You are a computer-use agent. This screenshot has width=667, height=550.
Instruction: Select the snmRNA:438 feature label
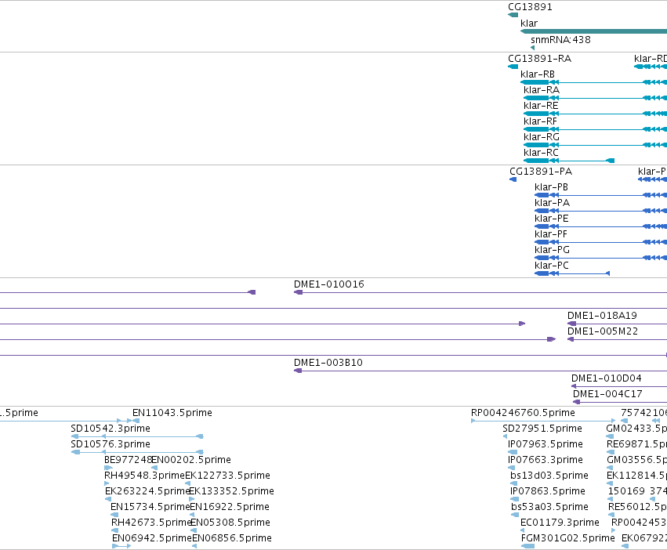[x=560, y=40]
